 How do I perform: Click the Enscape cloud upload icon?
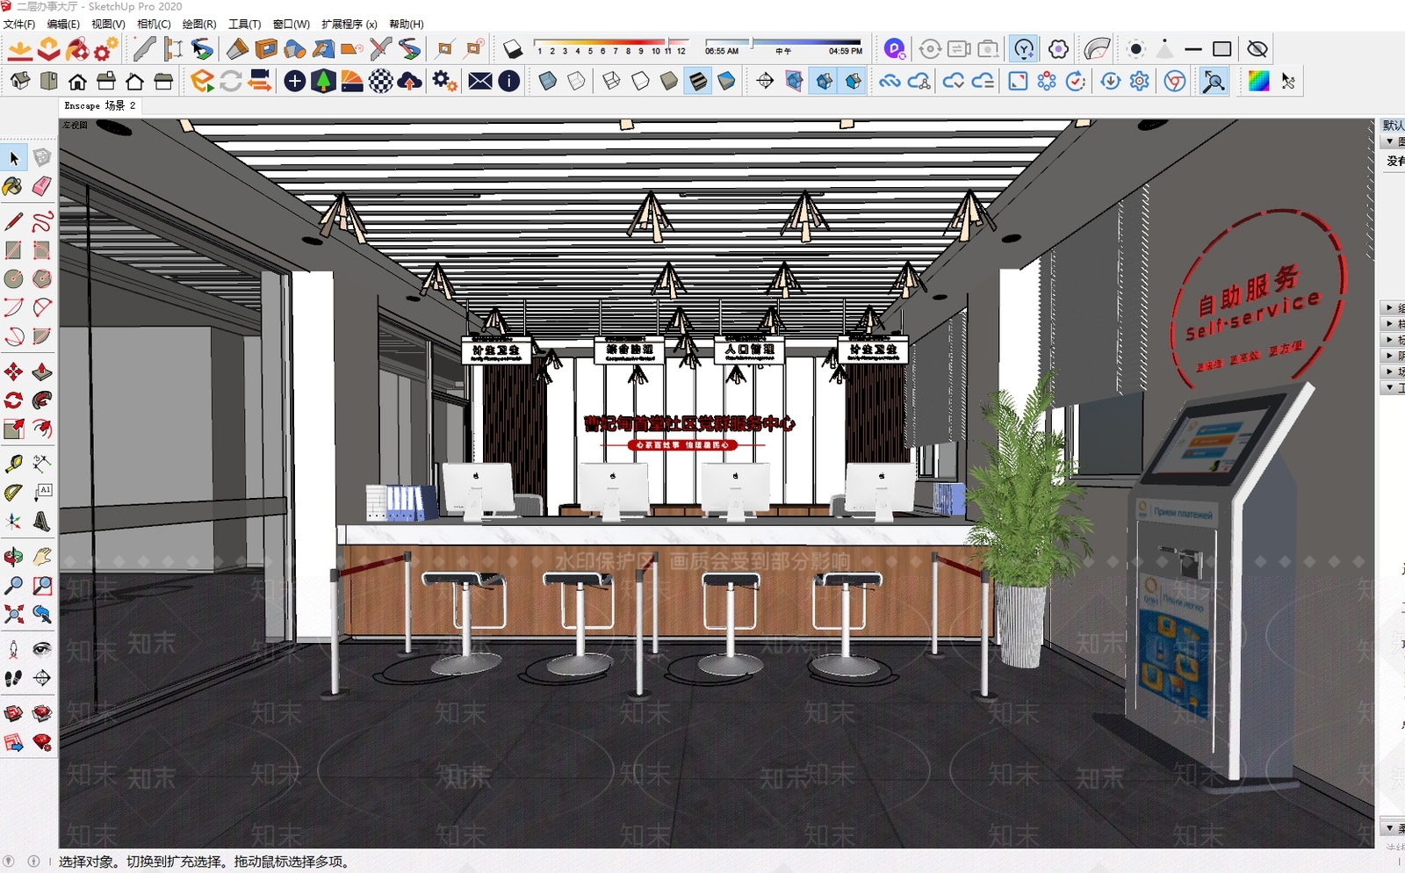(409, 82)
